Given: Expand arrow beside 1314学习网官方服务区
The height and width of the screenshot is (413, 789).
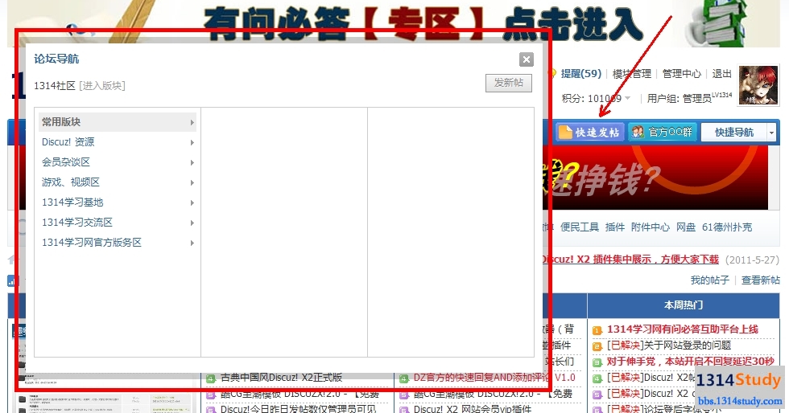Looking at the screenshot, I should [x=192, y=243].
